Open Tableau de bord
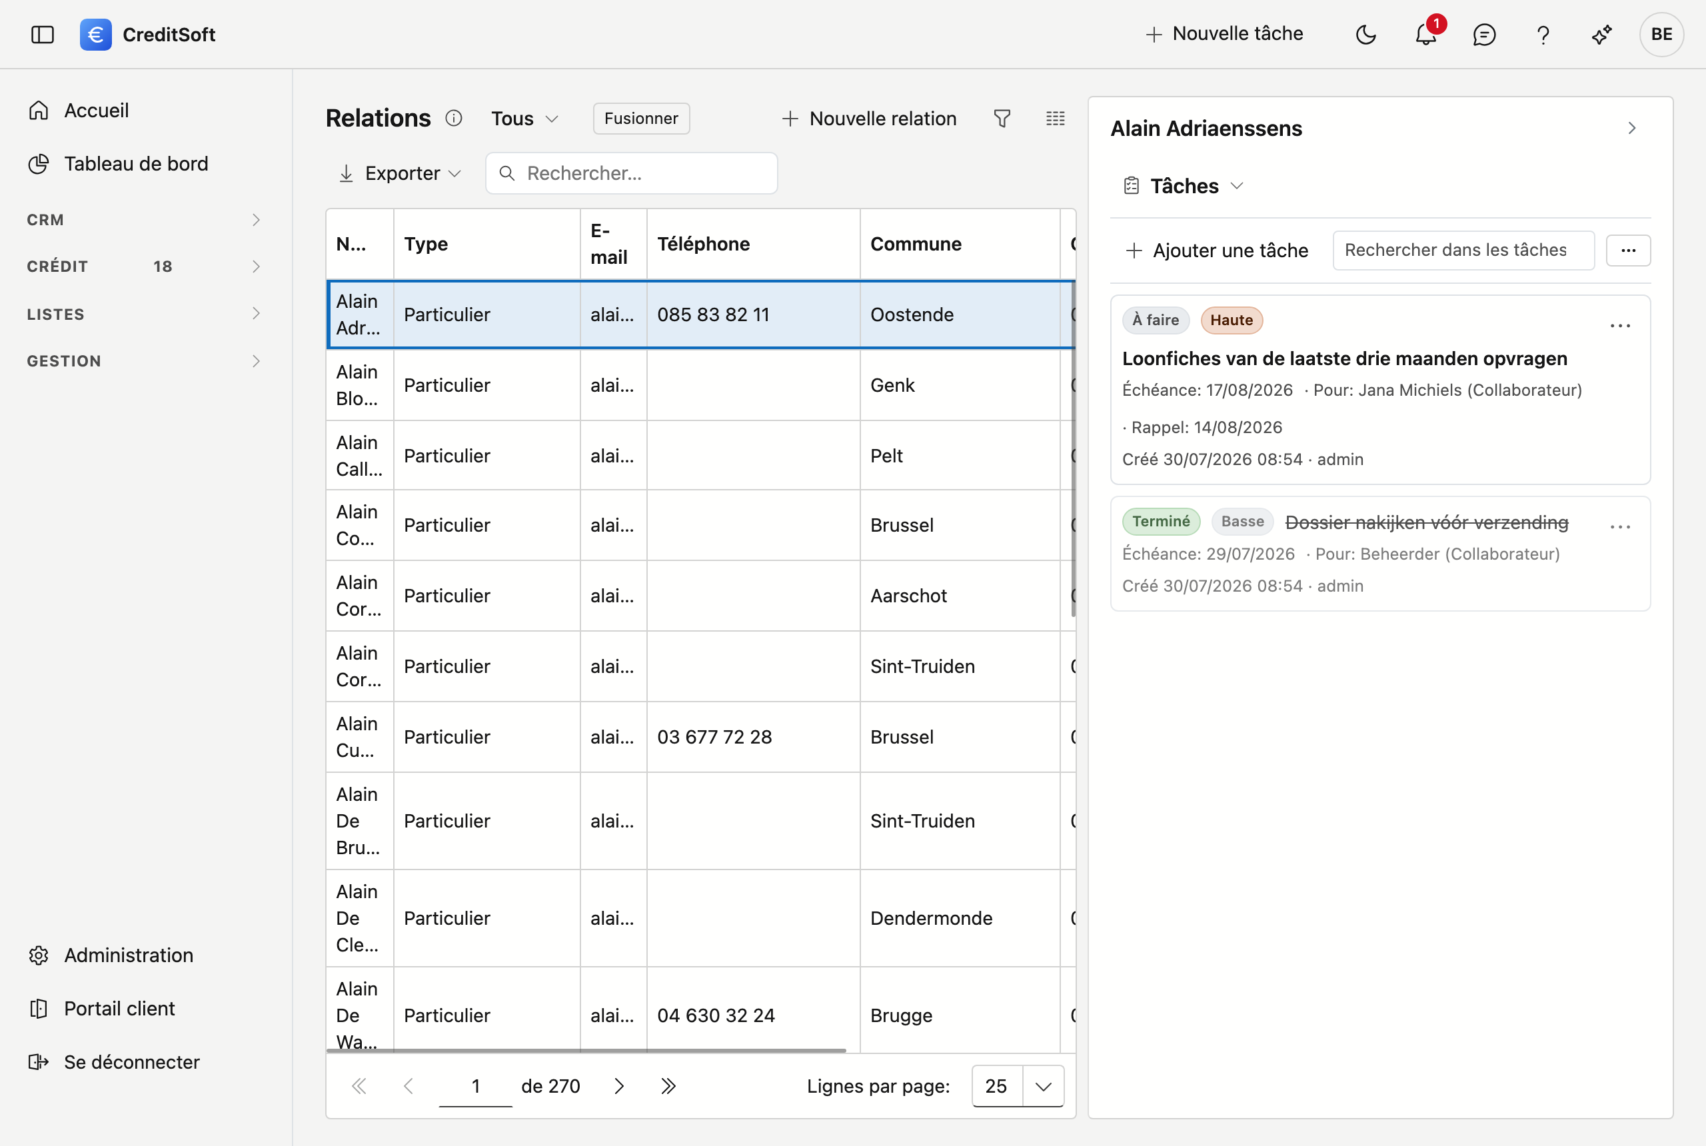Viewport: 1706px width, 1146px height. click(x=136, y=164)
